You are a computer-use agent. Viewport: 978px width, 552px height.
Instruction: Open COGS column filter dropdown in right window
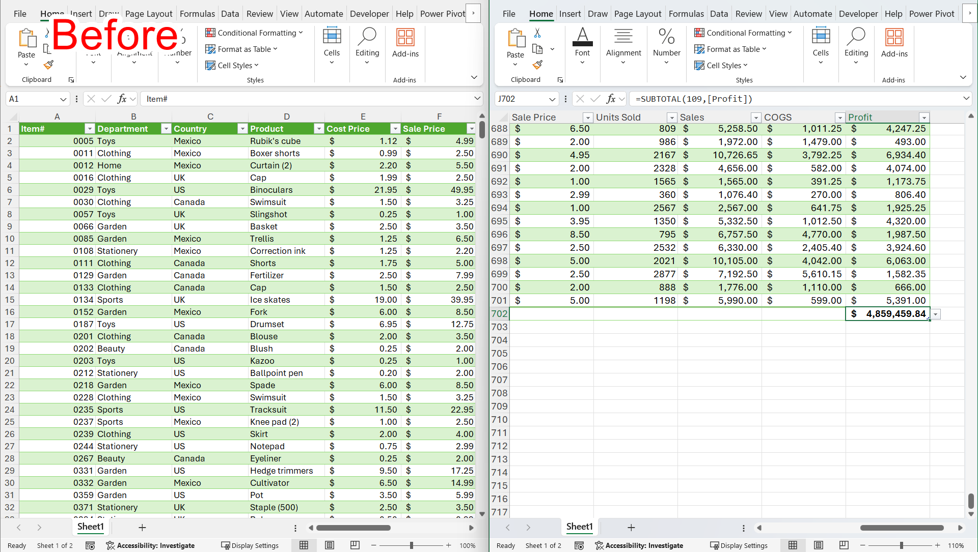click(840, 118)
